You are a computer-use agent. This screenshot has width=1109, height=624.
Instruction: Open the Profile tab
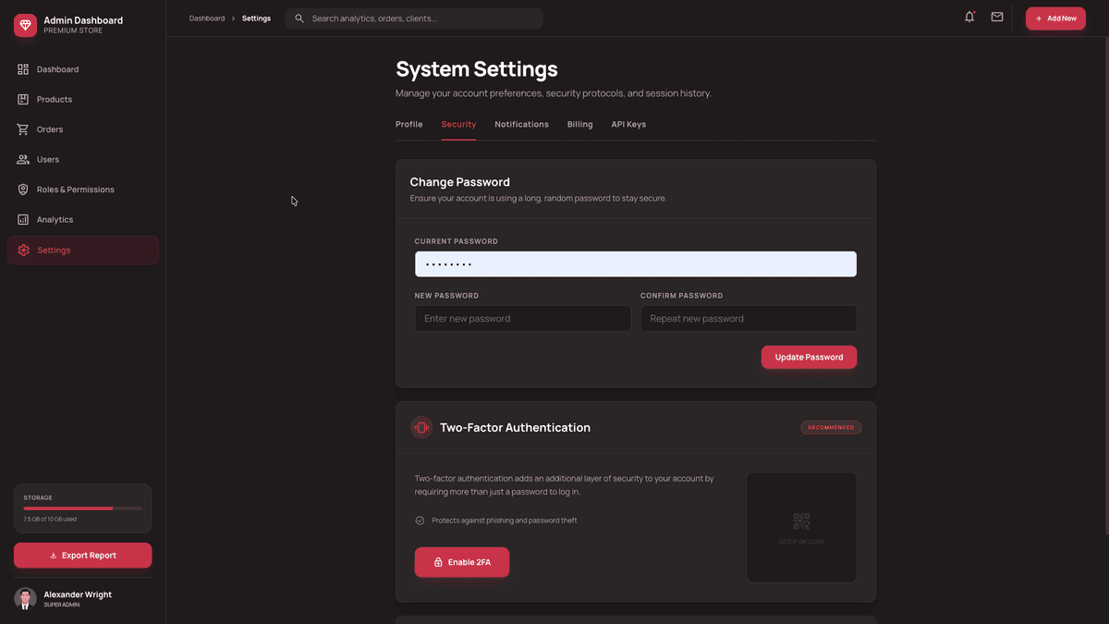(x=408, y=124)
